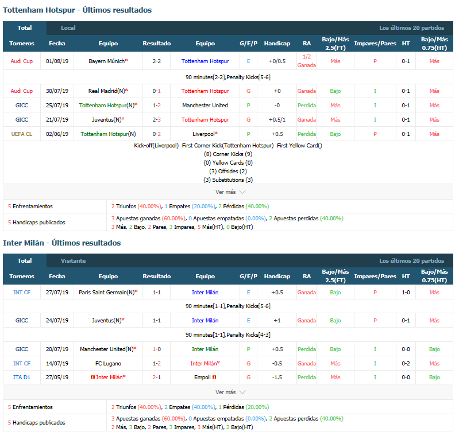Select Total tab in Tottenham Hotspur table
Screen dimensions: 459x436
tap(25, 28)
